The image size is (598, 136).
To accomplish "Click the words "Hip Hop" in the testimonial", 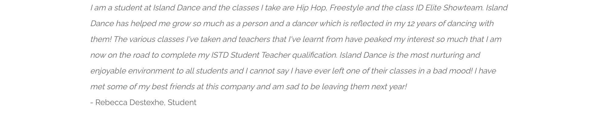I will (311, 8).
